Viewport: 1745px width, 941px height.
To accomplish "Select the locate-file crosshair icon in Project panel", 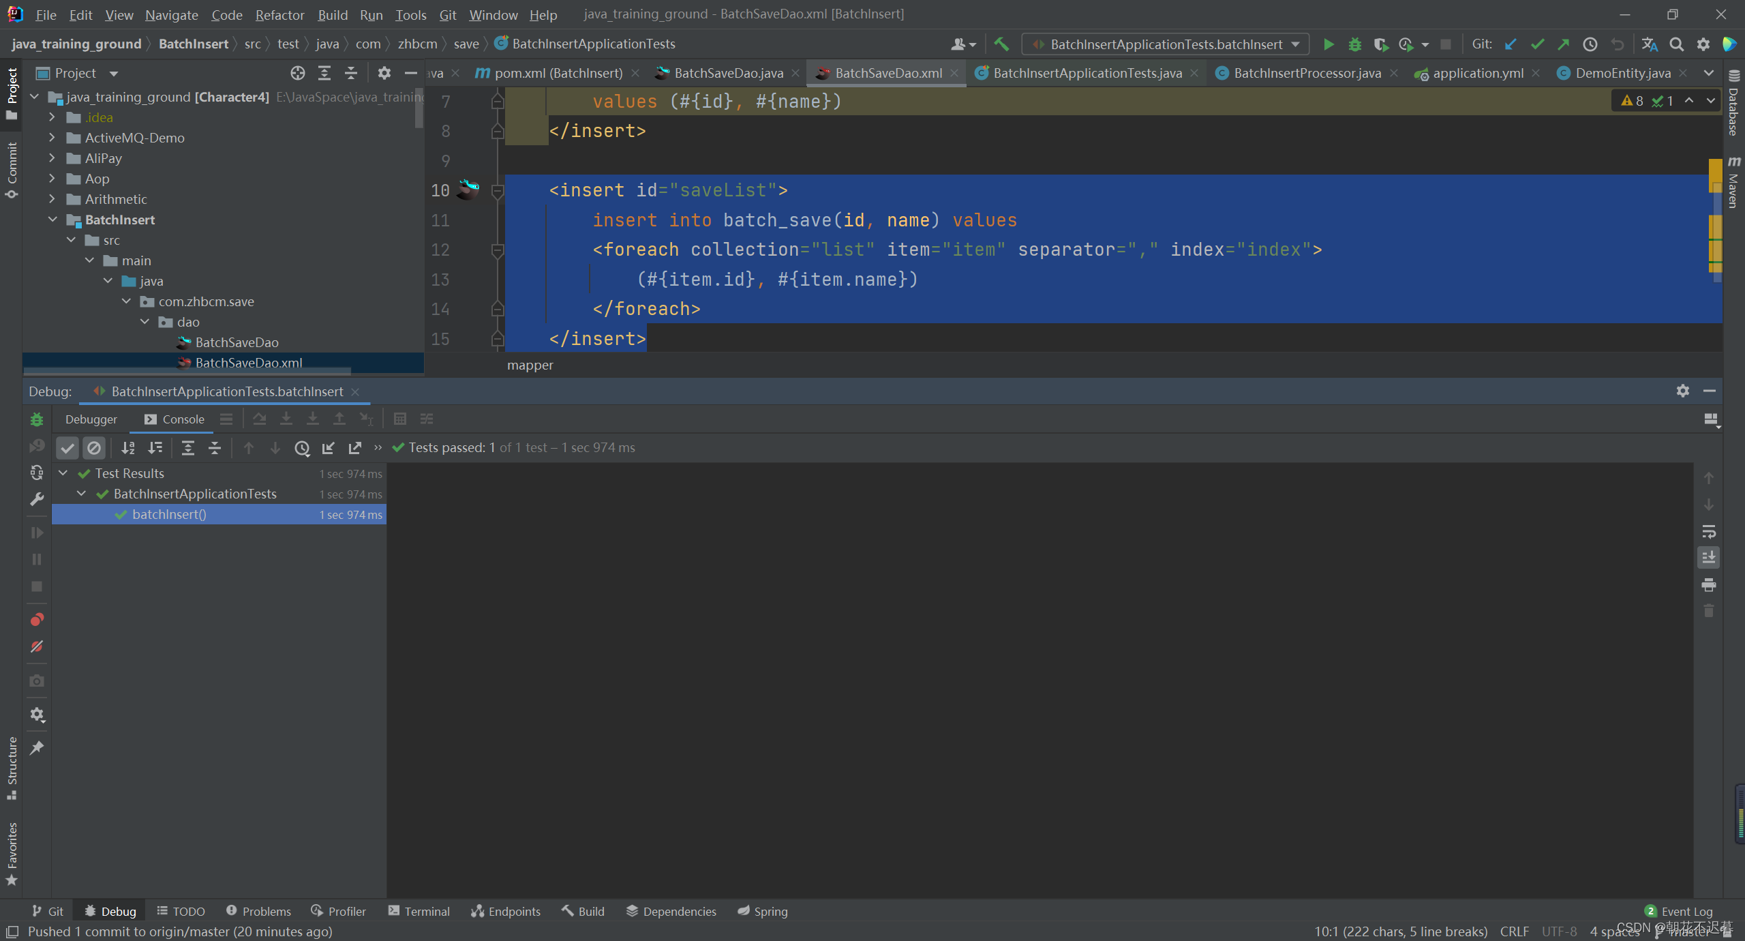I will [297, 73].
